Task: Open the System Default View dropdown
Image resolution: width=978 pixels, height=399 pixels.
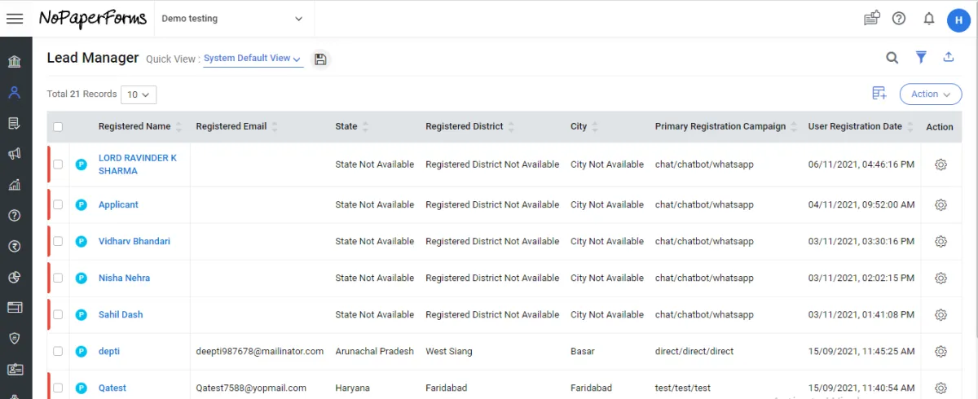Action: click(x=253, y=59)
